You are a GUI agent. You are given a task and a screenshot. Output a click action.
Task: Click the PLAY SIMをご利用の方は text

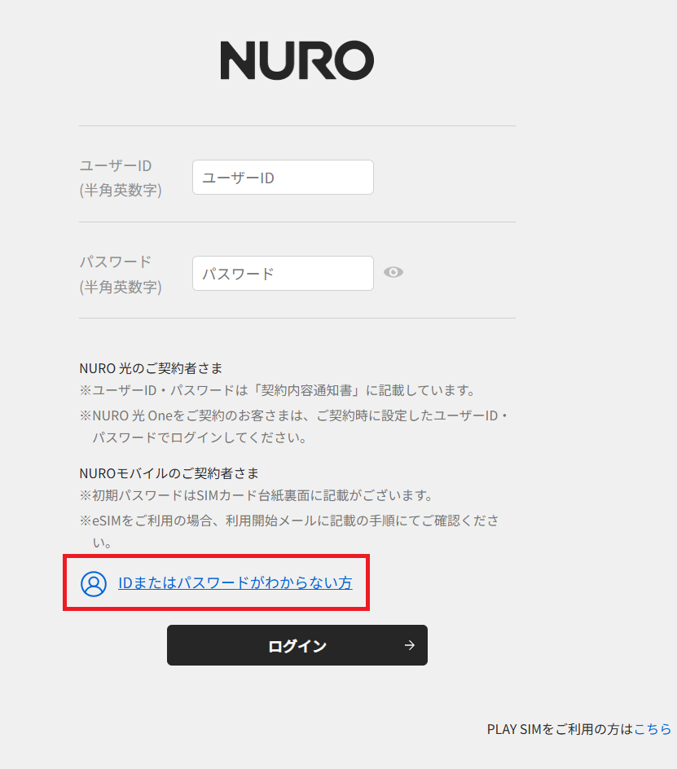click(561, 729)
